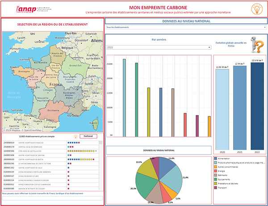Image resolution: width=268 pixels, height=206 pixels.
Task: Select the Ctre Hosp de Castelluccio row
Action: (50, 151)
